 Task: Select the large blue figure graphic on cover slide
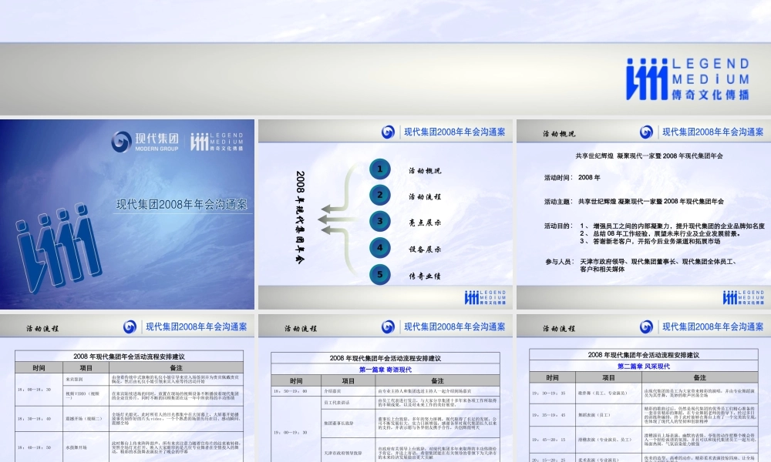pyautogui.click(x=59, y=247)
